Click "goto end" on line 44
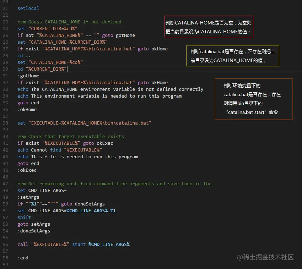Image resolution: width=302 pixels, height=269 pixels. [x=28, y=163]
